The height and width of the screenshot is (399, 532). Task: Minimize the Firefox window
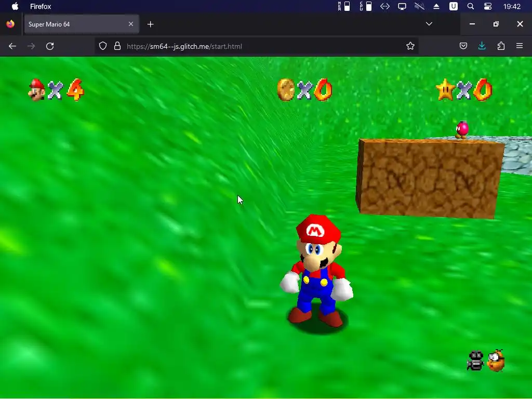472,24
